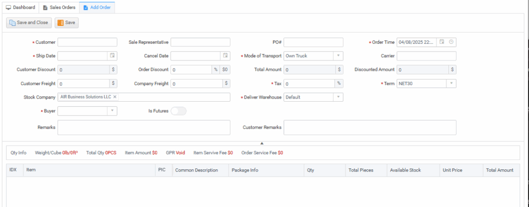529x207 pixels.
Task: Click the Save button
Action: tap(67, 23)
